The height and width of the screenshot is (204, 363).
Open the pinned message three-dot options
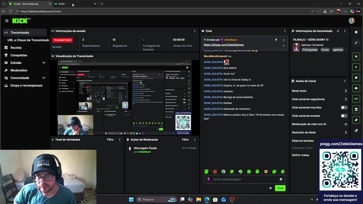click(284, 40)
